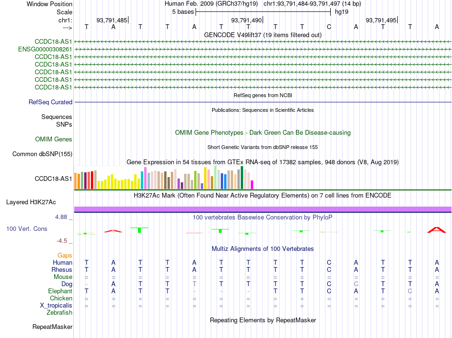Click the Zebrafish species label
This screenshot has height=338, width=452.
tap(59, 312)
